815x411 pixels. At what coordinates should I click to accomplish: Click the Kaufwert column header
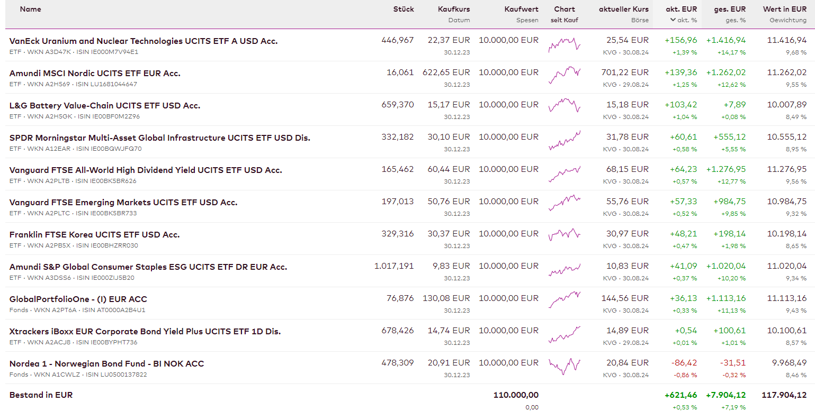click(x=521, y=9)
